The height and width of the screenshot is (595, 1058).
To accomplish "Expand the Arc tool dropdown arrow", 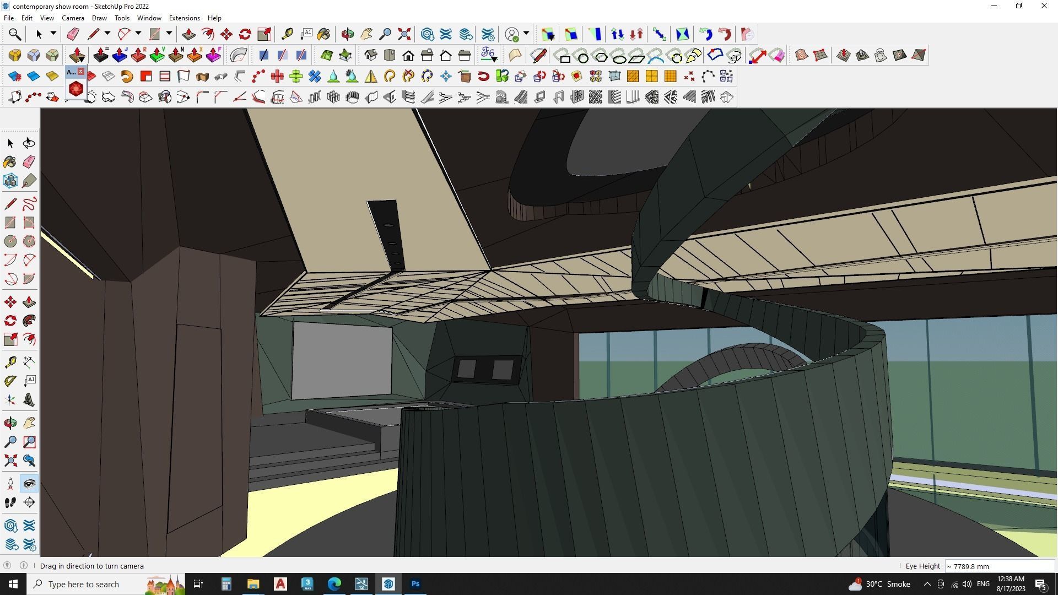I will pyautogui.click(x=138, y=34).
